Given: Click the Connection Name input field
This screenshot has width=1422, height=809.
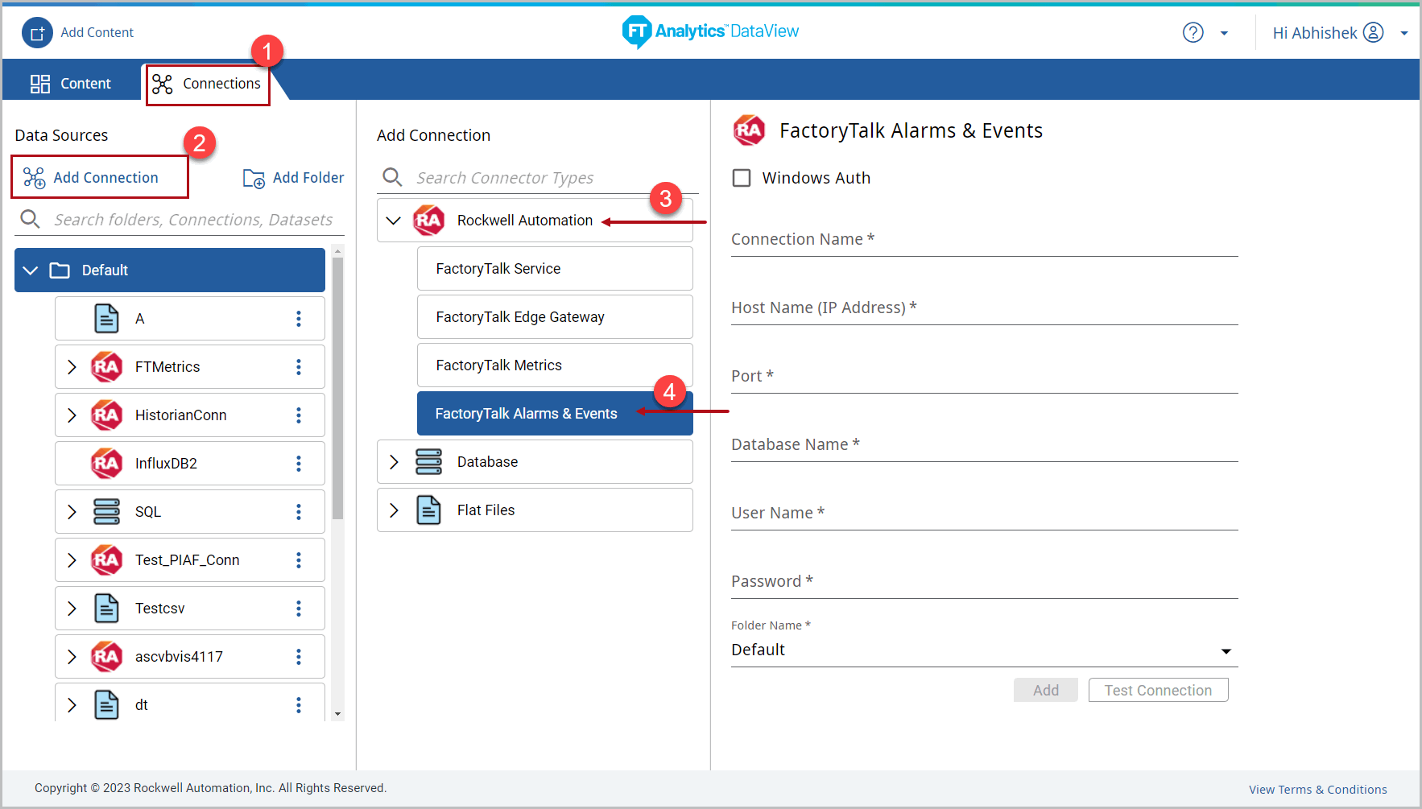Looking at the screenshot, I should tap(983, 241).
